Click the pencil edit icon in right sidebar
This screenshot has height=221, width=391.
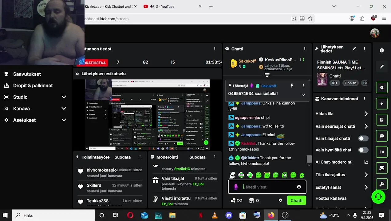(x=381, y=67)
